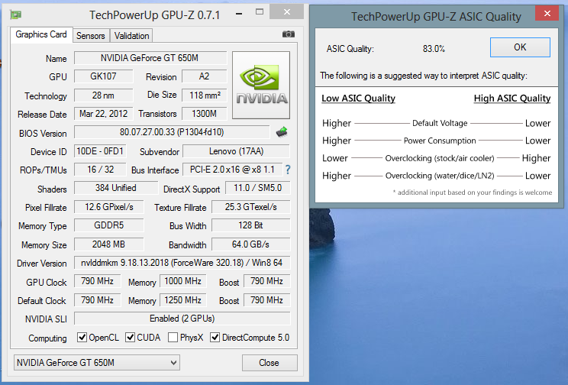568x385 pixels.
Task: Click the Power Consumption row label
Action: coord(440,141)
